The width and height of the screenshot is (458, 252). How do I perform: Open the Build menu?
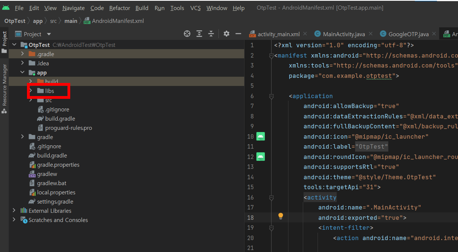(142, 8)
